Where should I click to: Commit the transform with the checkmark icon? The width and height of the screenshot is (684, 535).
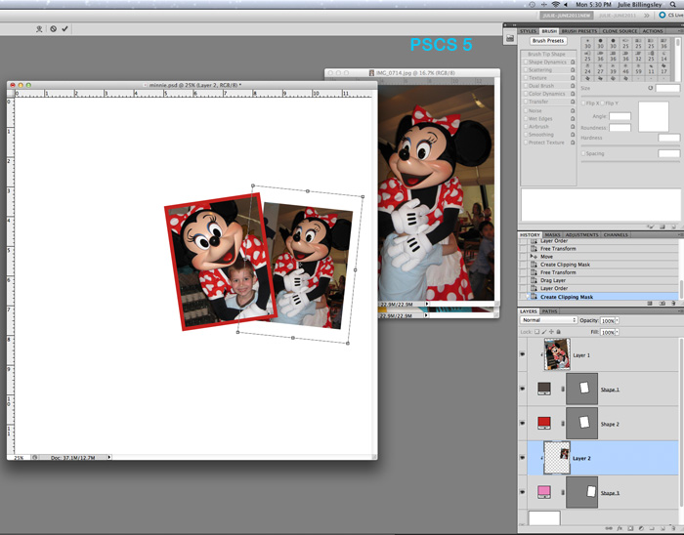[65, 28]
